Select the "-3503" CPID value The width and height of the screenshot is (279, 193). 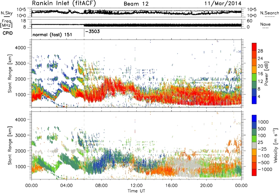tap(92, 31)
